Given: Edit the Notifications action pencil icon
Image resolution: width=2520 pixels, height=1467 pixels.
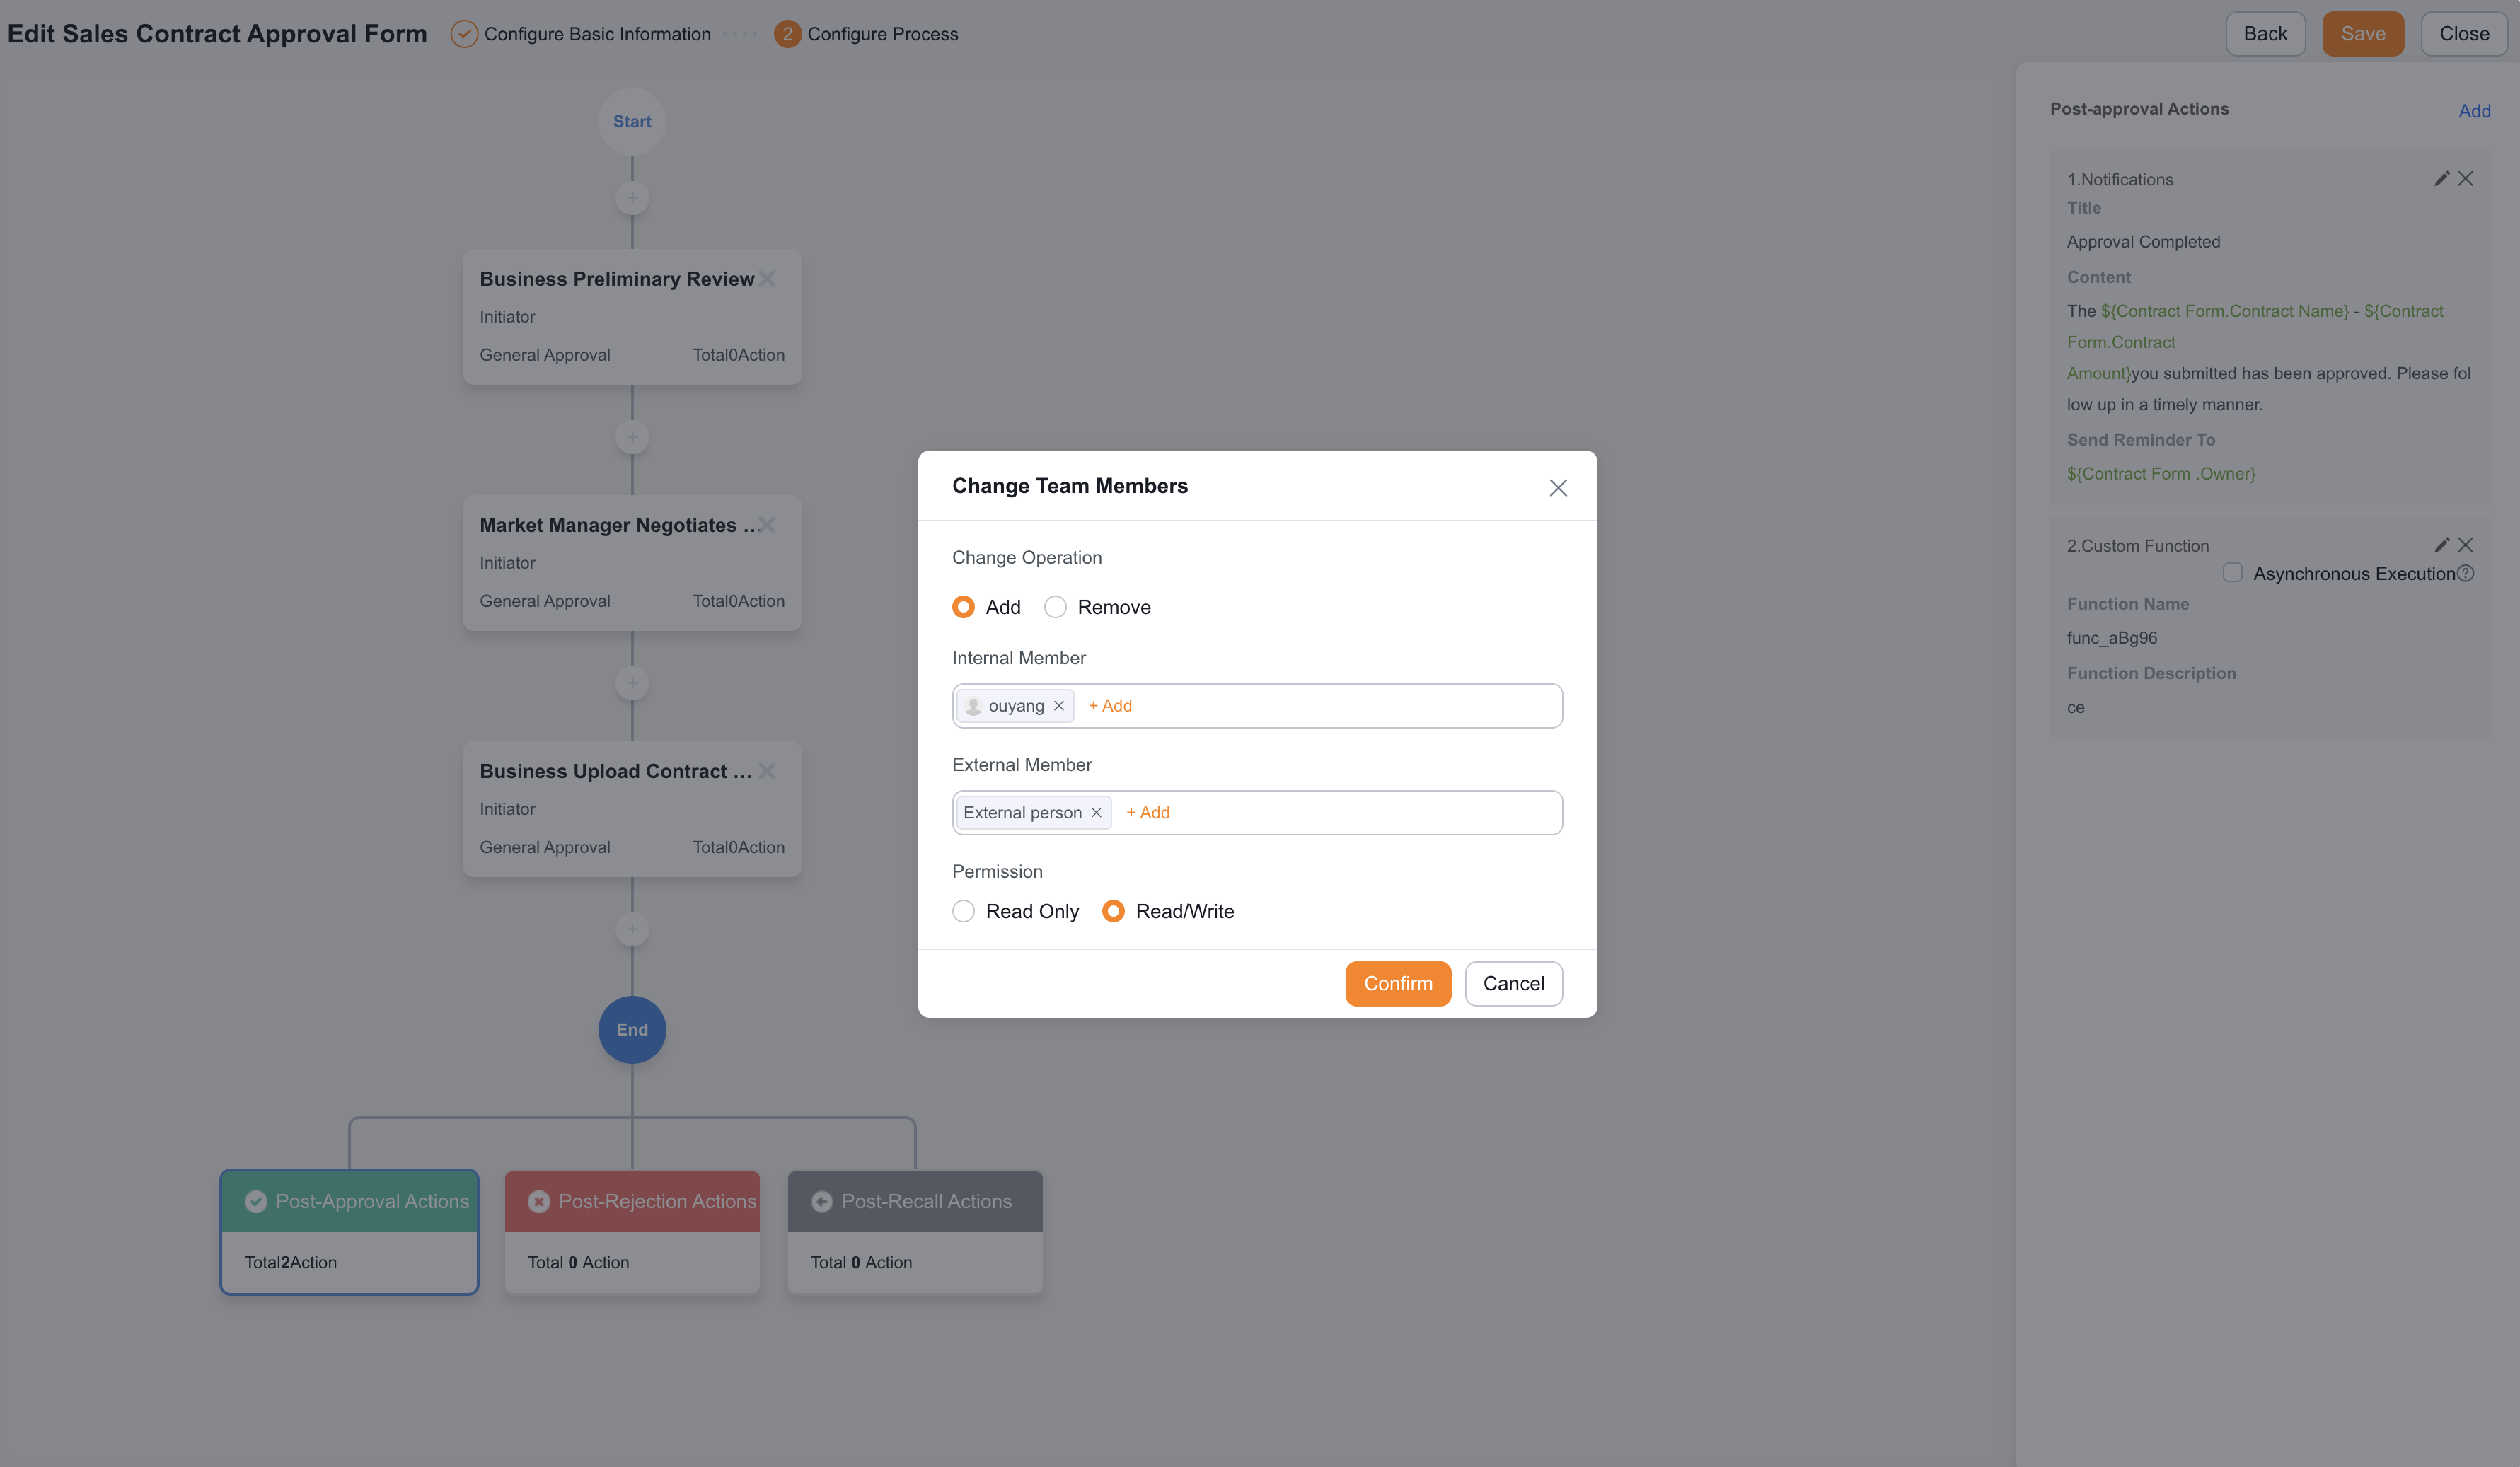Looking at the screenshot, I should 2441,179.
